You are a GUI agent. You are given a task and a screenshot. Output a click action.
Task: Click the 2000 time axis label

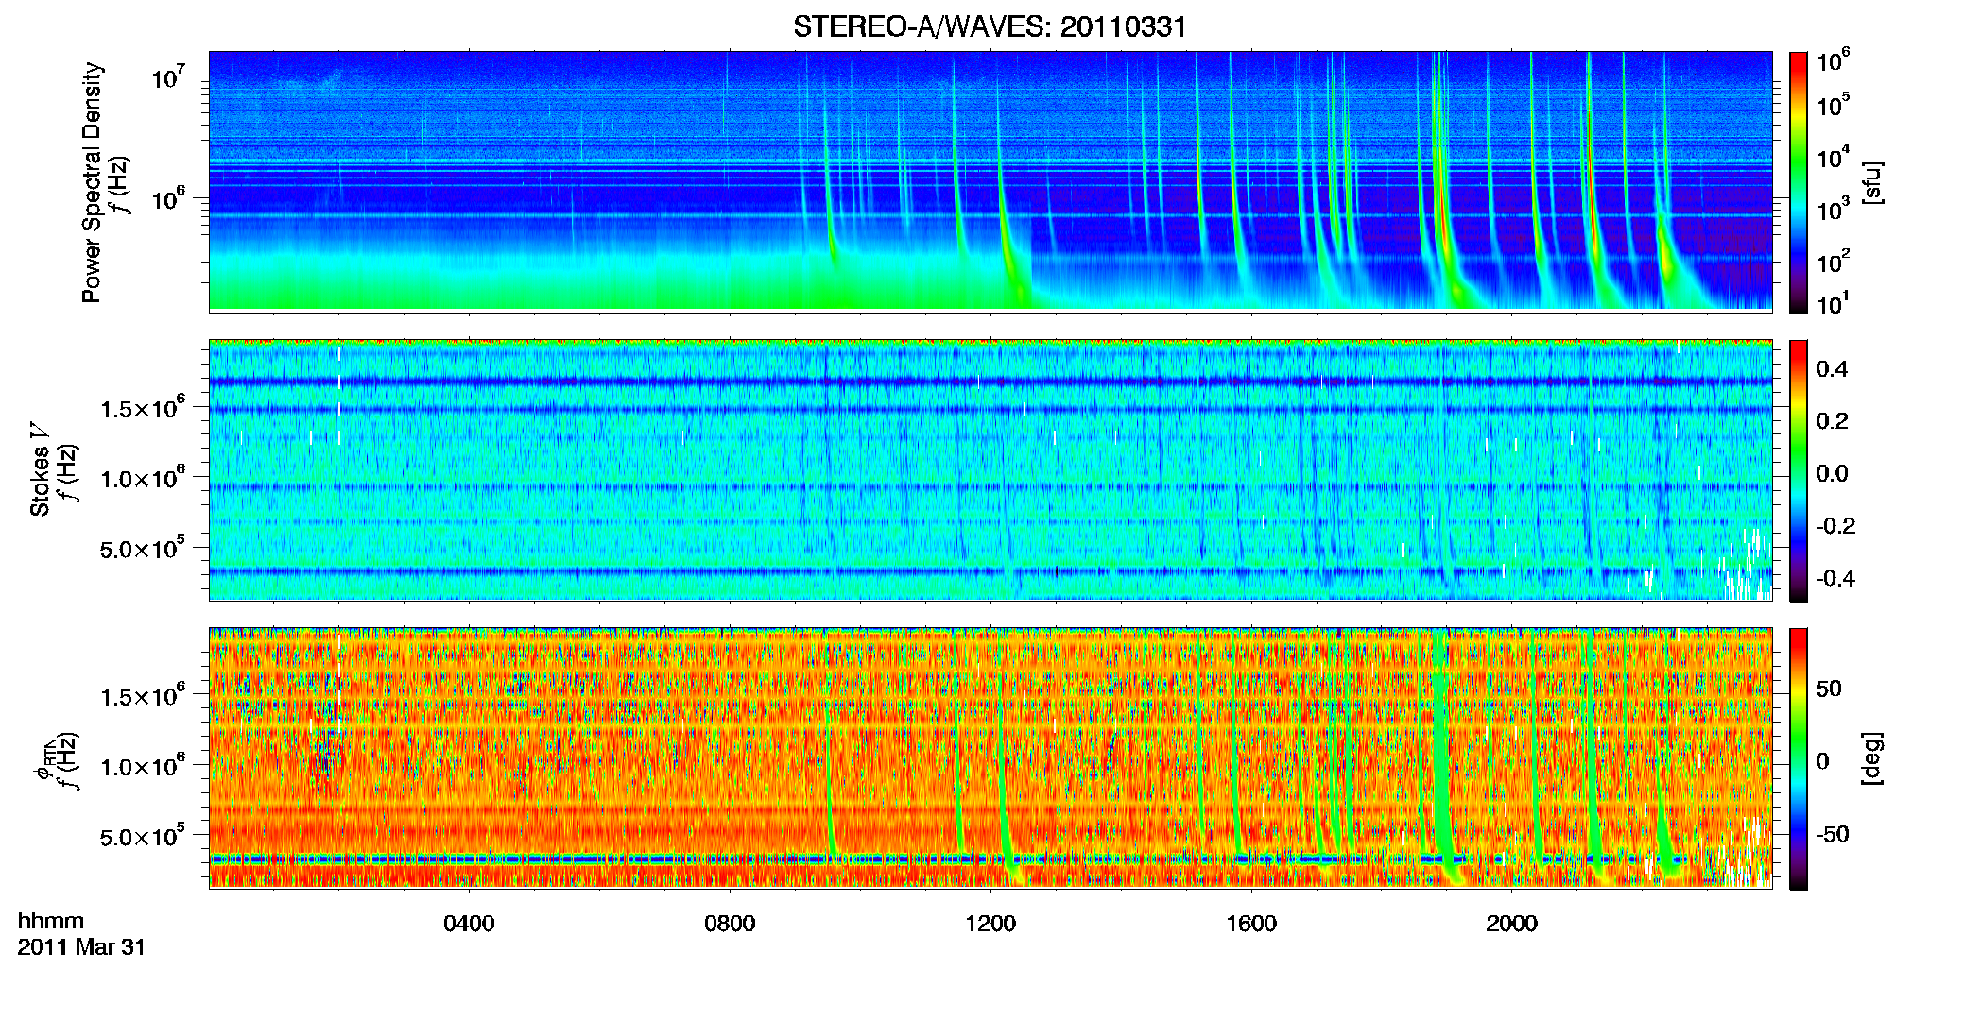pos(1511,924)
